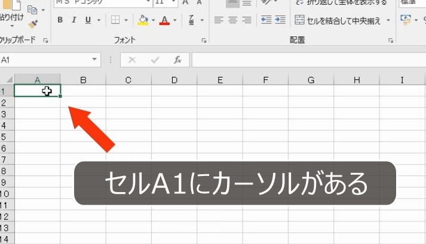426x244 pixels.
Task: Select column B header
Action: [83, 80]
